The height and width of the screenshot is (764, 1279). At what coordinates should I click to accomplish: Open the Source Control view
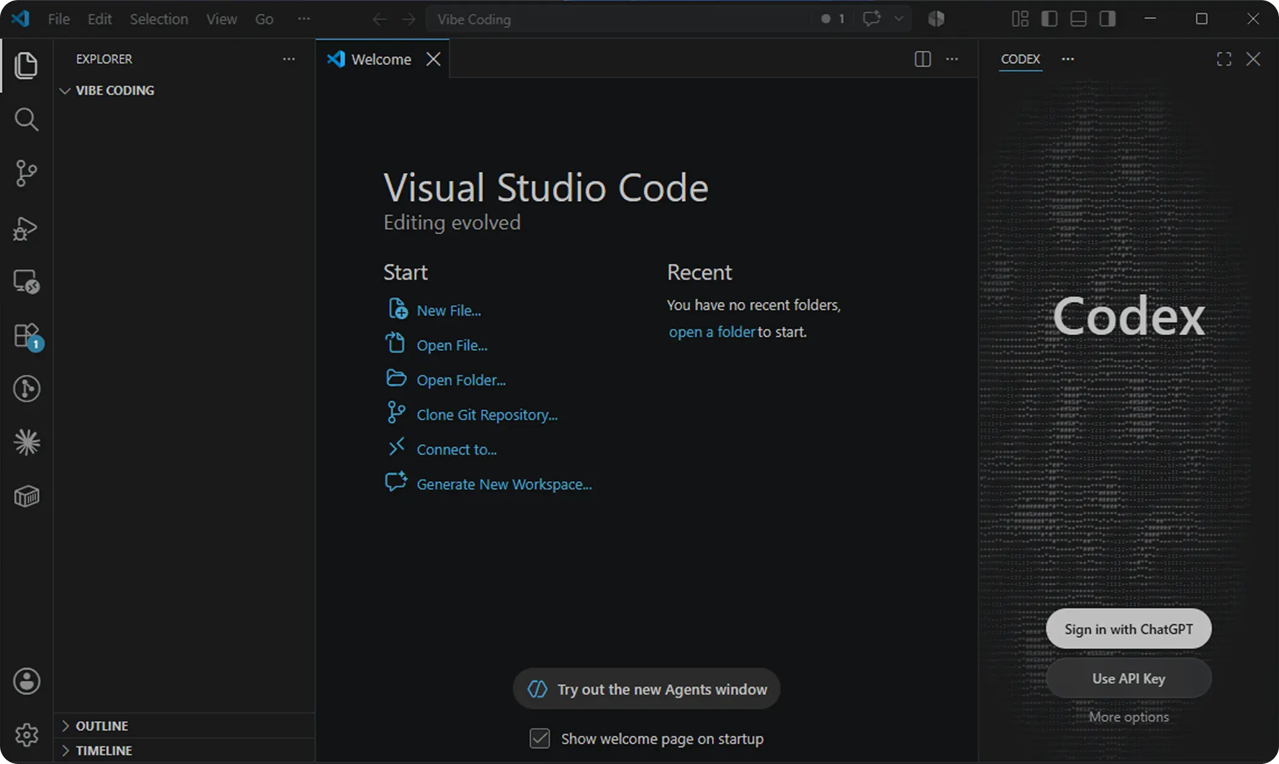(26, 173)
